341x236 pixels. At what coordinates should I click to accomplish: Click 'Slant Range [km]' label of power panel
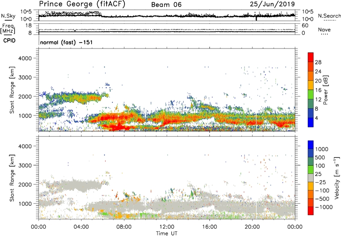point(12,90)
